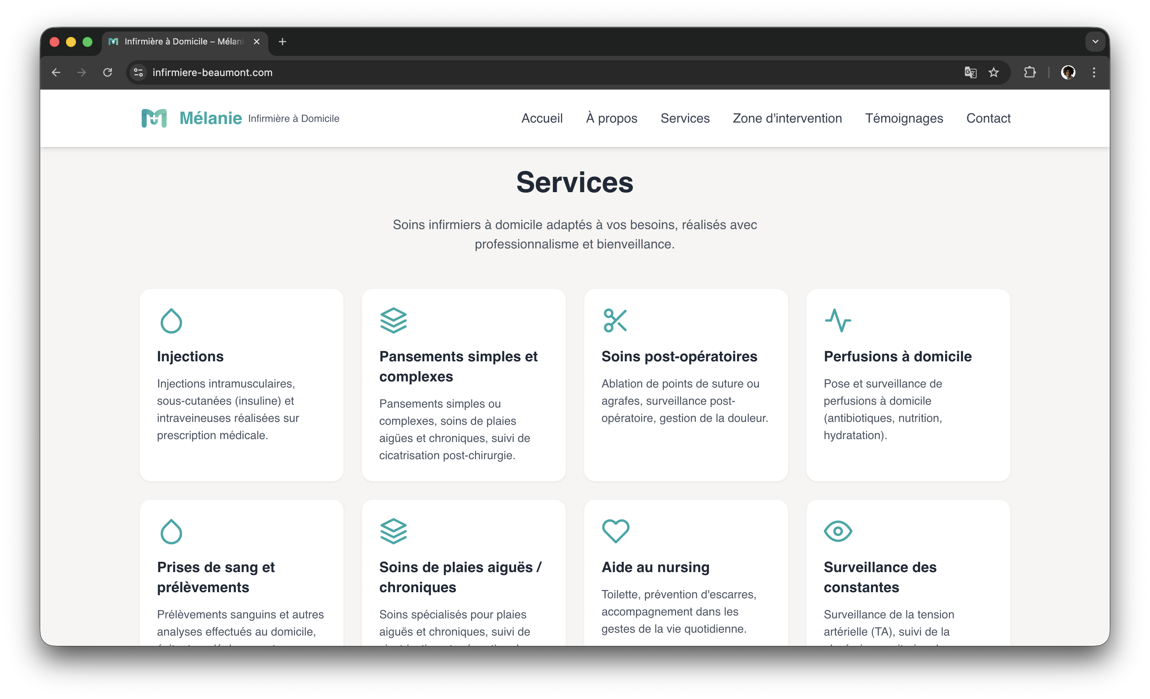Go to the Zone d'intervention nav item

[787, 118]
